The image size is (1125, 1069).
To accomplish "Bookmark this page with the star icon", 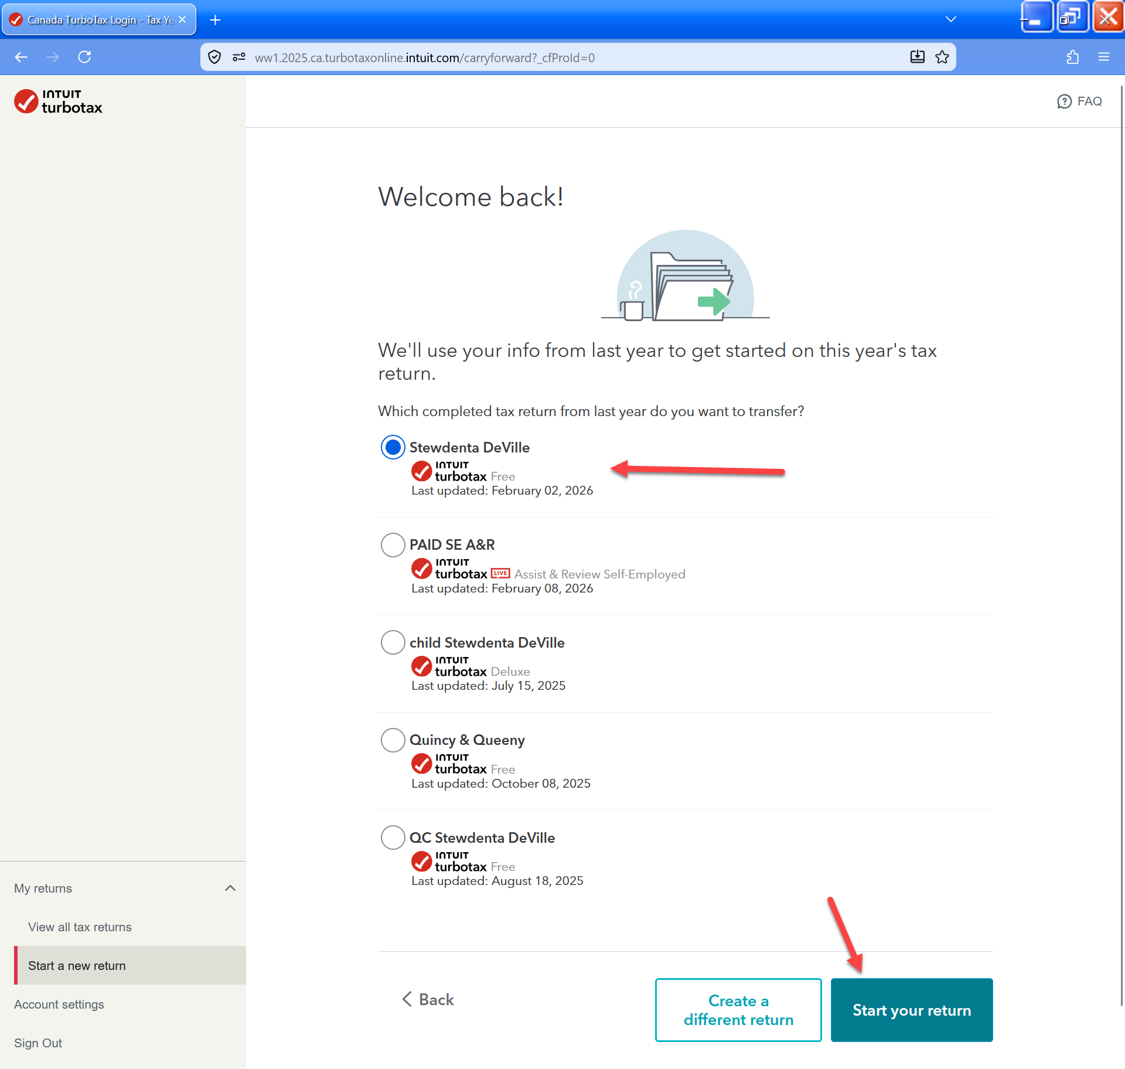I will (942, 57).
